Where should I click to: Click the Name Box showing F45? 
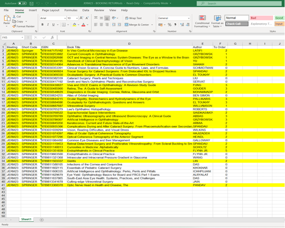(13, 37)
